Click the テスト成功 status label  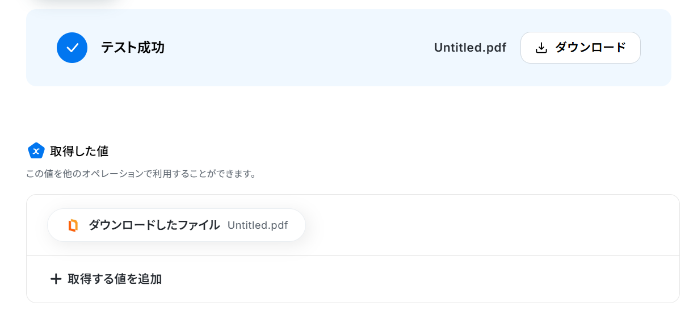pyautogui.click(x=133, y=48)
